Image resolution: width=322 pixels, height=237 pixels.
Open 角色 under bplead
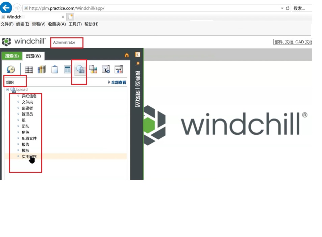(25, 132)
